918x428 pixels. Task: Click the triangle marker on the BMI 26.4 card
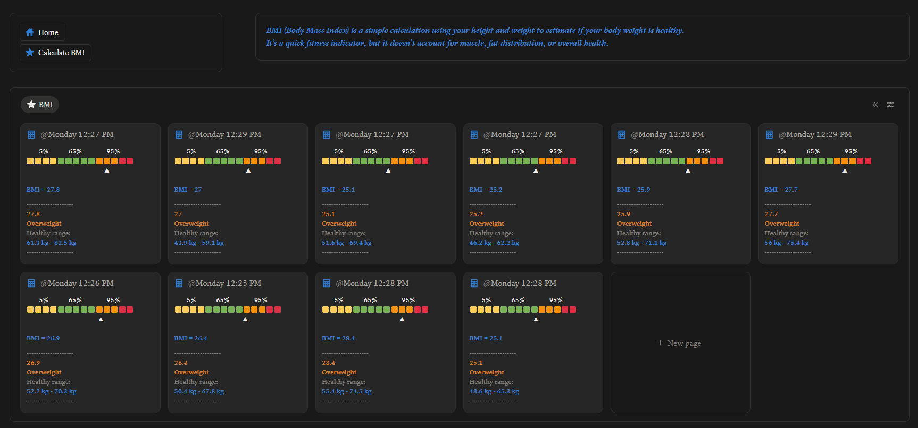click(245, 319)
